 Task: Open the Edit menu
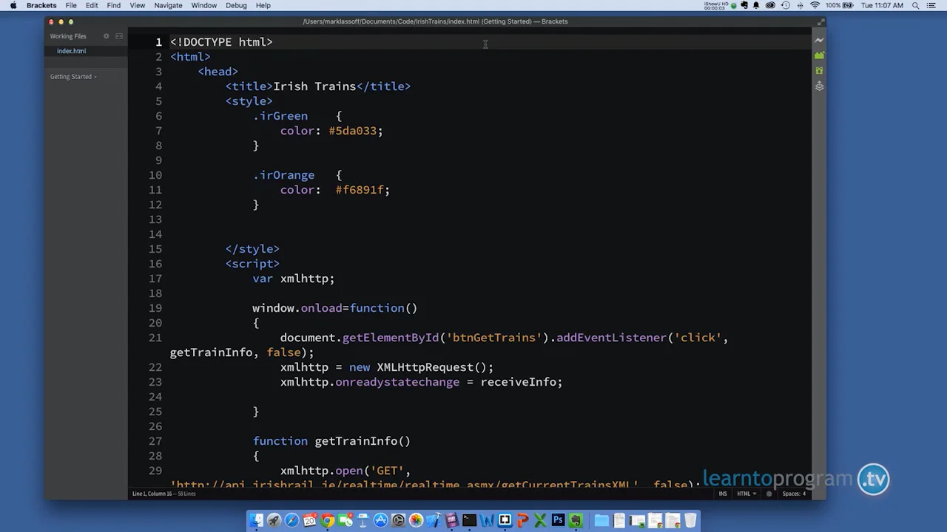(x=92, y=5)
